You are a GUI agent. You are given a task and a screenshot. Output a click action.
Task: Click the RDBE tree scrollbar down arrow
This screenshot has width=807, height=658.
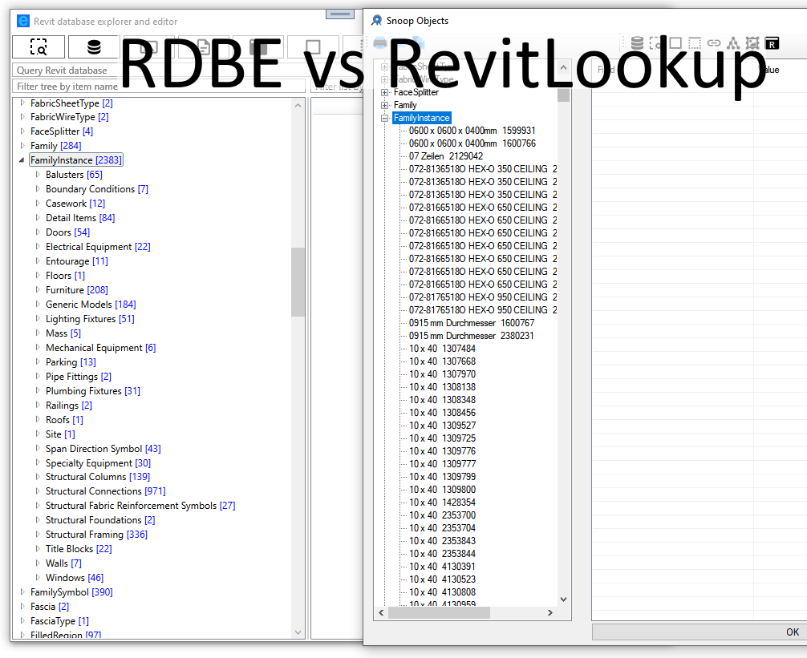[298, 632]
